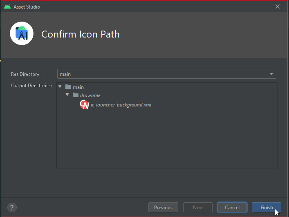Close the Asset Studio dialog window

click(x=278, y=7)
